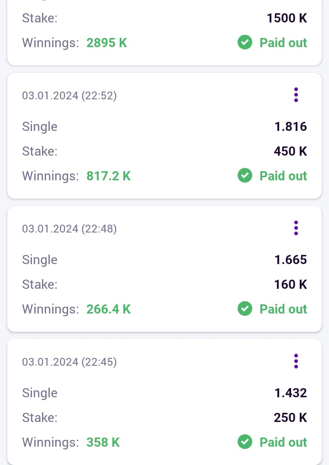Click green checkmark on 817.2 K bet
The image size is (329, 465).
click(245, 176)
